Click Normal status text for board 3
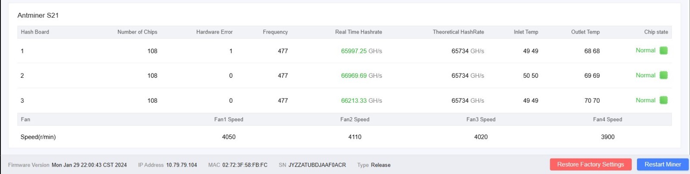 (646, 100)
